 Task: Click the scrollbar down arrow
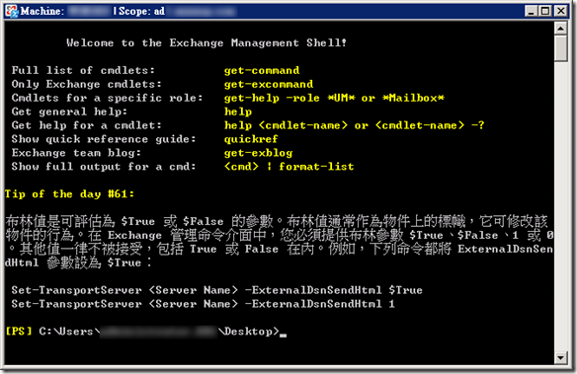560,357
